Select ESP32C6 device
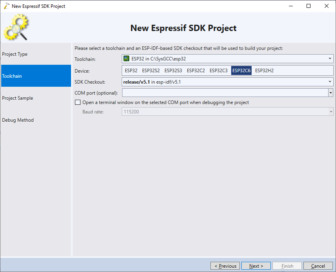 pos(241,71)
